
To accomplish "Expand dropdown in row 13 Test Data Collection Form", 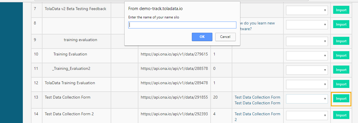I will (x=307, y=99).
